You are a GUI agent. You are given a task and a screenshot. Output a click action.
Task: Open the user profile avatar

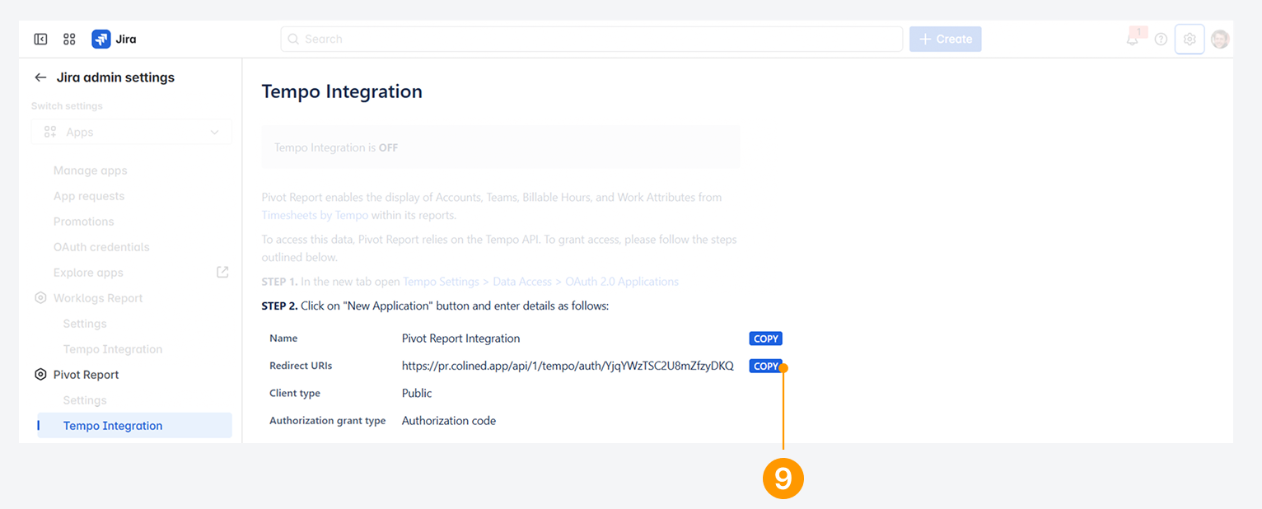click(1220, 39)
